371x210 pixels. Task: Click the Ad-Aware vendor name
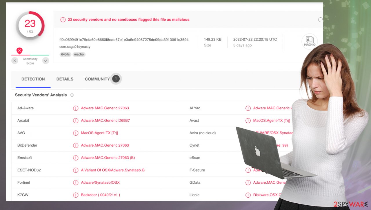coord(26,108)
